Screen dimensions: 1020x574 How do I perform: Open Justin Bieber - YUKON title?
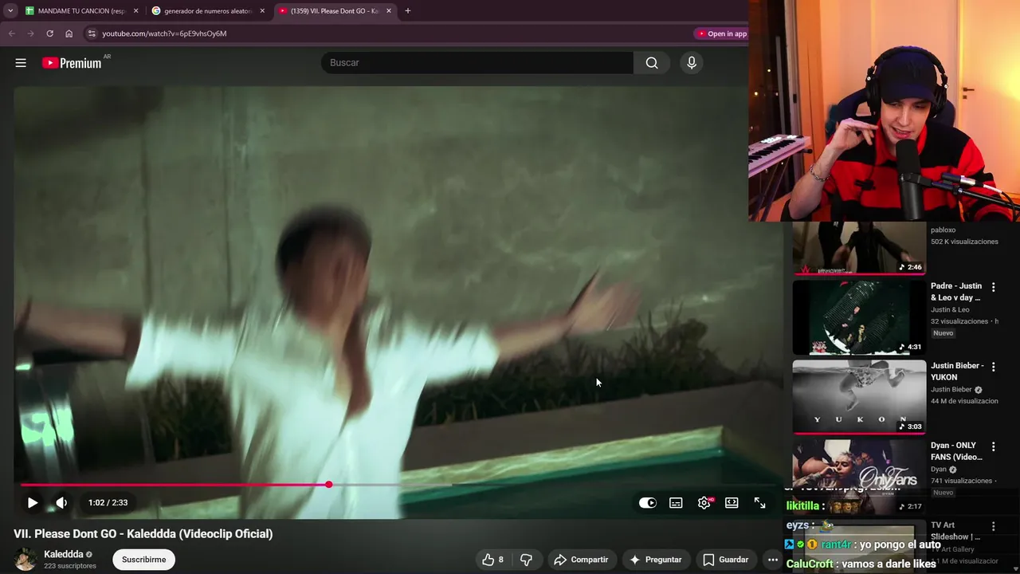pyautogui.click(x=957, y=372)
